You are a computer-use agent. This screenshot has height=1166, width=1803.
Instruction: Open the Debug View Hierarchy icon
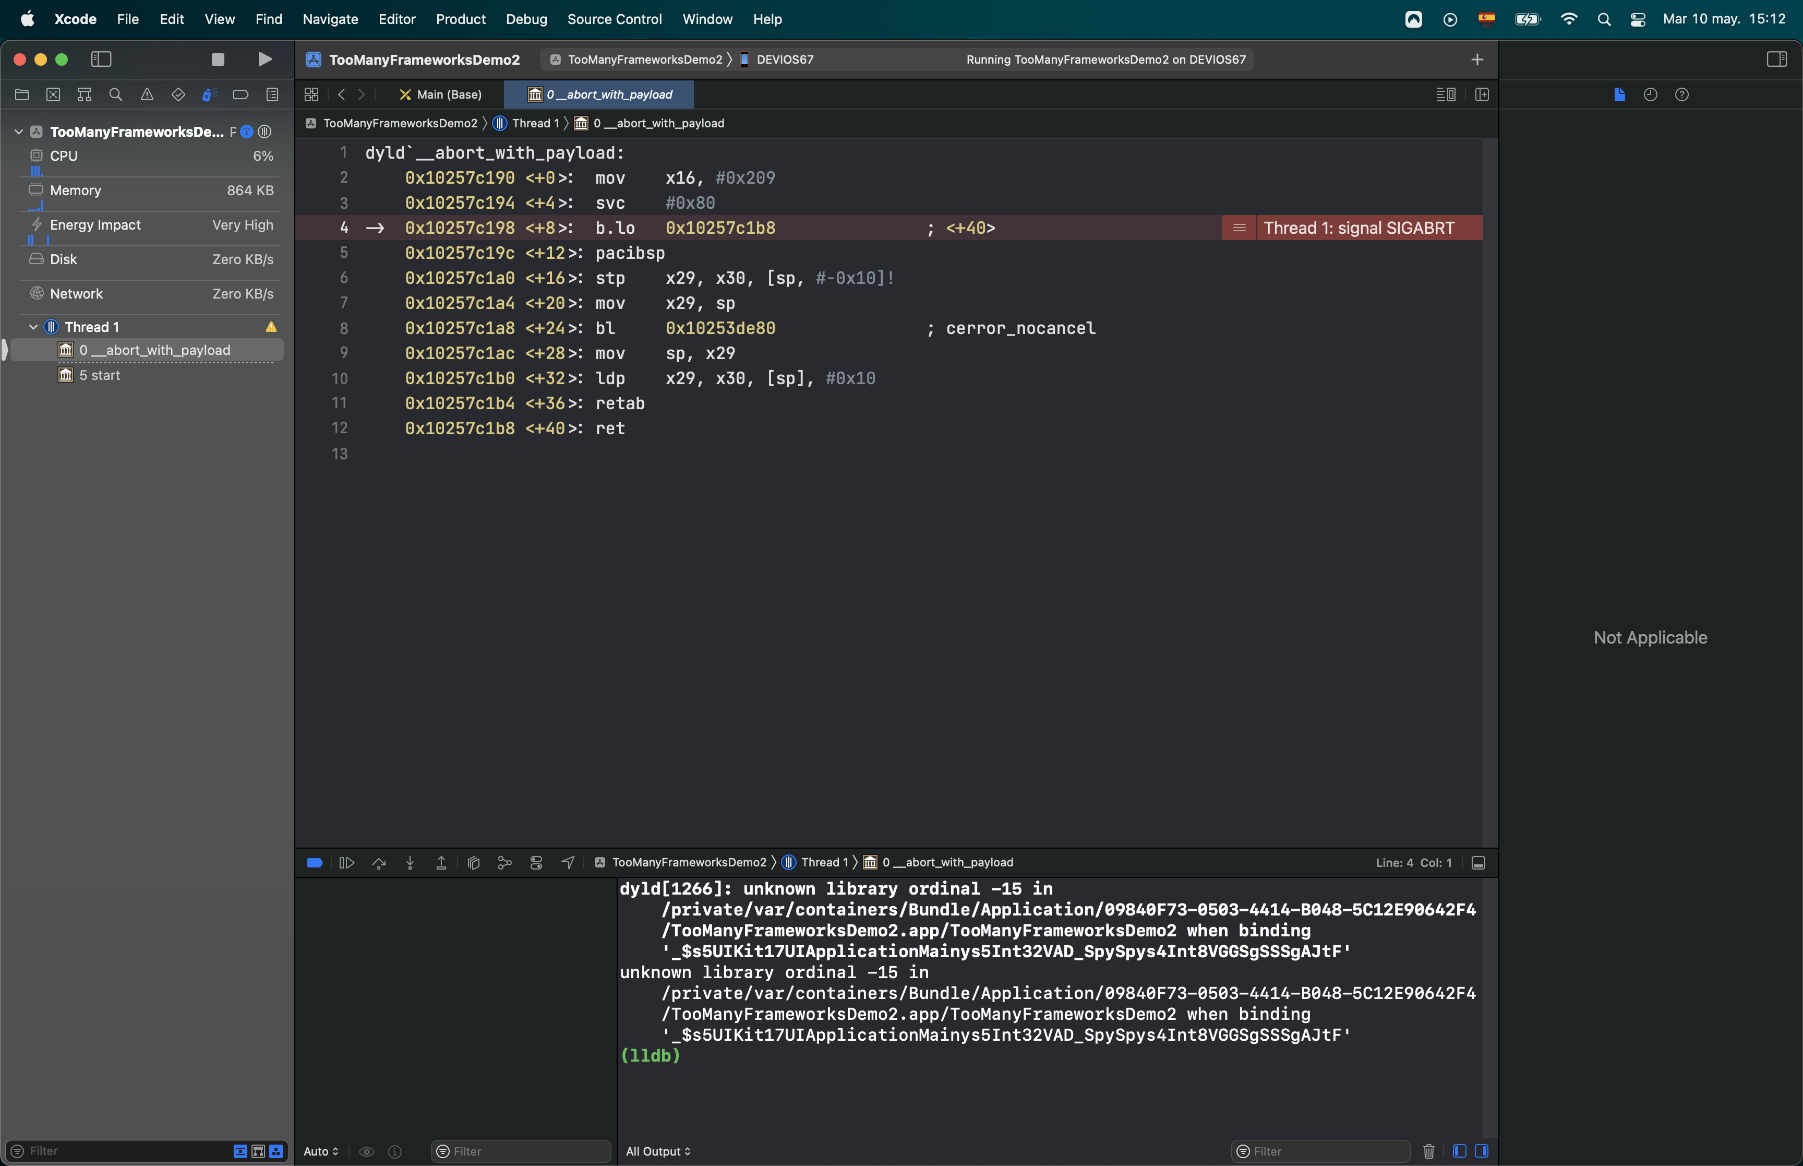coord(474,862)
